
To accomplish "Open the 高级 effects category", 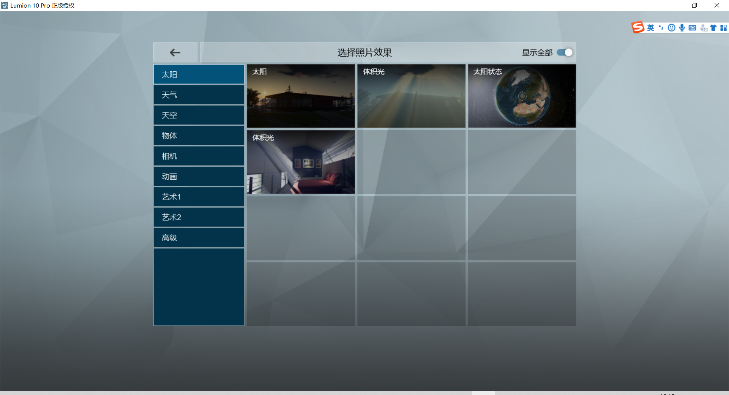I will pyautogui.click(x=199, y=237).
